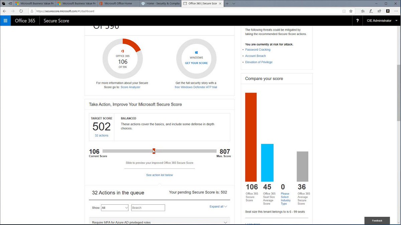
Task: Click the Compare your score heading
Action: [x=264, y=79]
